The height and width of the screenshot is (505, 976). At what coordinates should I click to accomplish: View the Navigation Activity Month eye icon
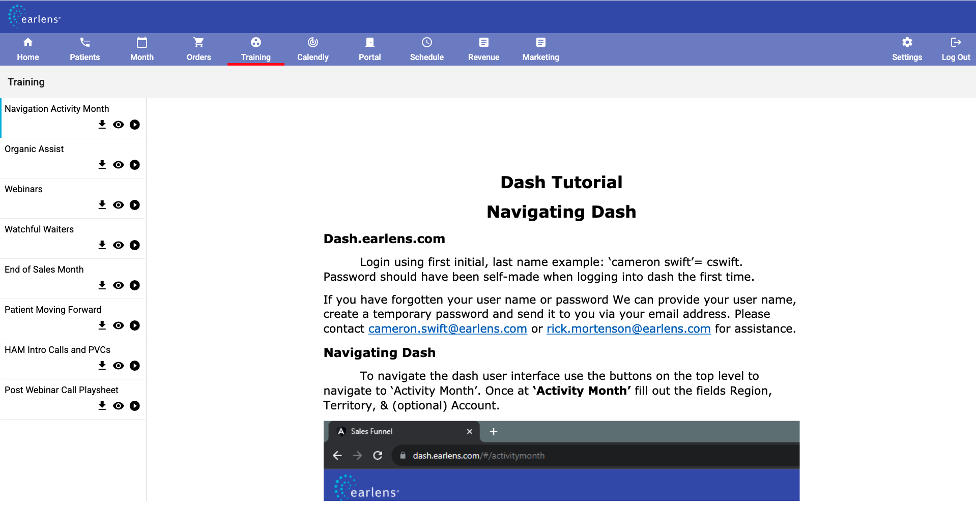(119, 125)
